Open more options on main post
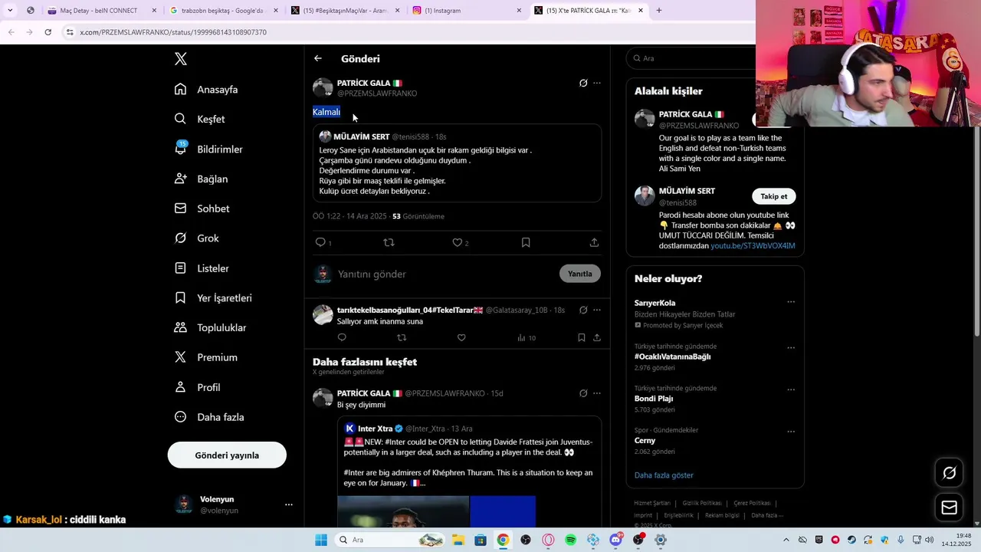 click(x=597, y=83)
